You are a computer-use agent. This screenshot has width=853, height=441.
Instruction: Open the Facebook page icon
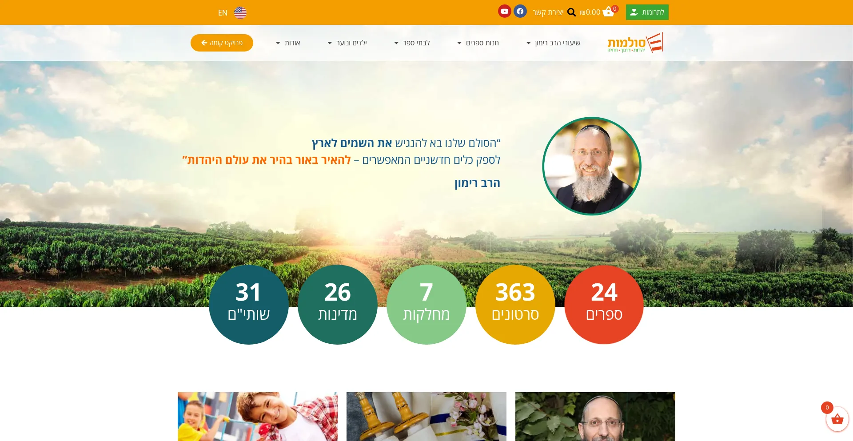click(520, 11)
